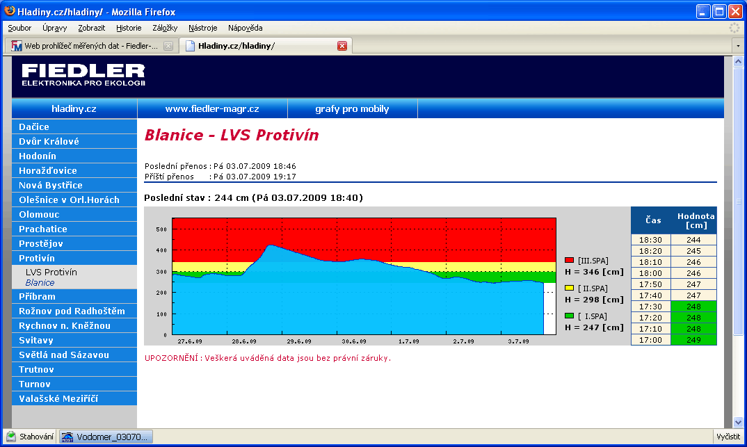Close the Hladiny.cz/hladiny/ tab
The width and height of the screenshot is (747, 447).
click(x=342, y=46)
